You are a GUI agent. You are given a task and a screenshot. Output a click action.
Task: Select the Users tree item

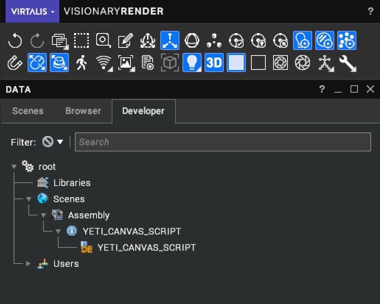(66, 264)
